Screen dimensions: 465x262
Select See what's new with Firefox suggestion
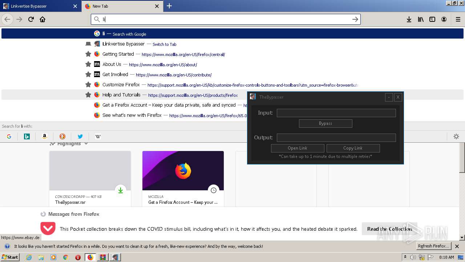(x=125, y=115)
